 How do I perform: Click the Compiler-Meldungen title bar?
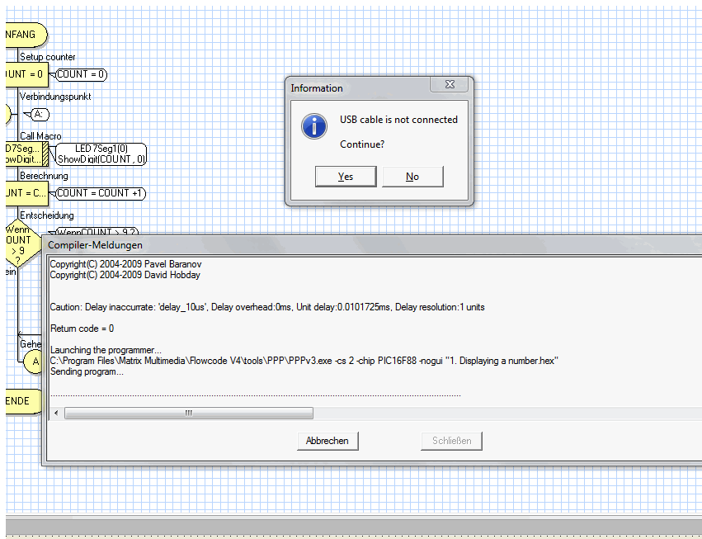371,245
